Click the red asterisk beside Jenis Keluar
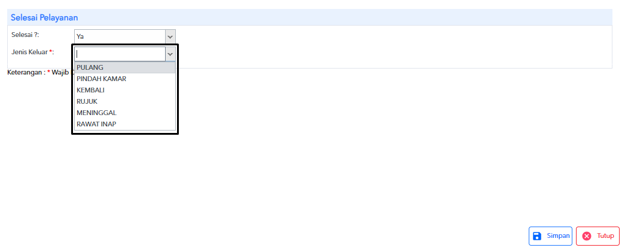The width and height of the screenshot is (628, 251). click(x=51, y=51)
